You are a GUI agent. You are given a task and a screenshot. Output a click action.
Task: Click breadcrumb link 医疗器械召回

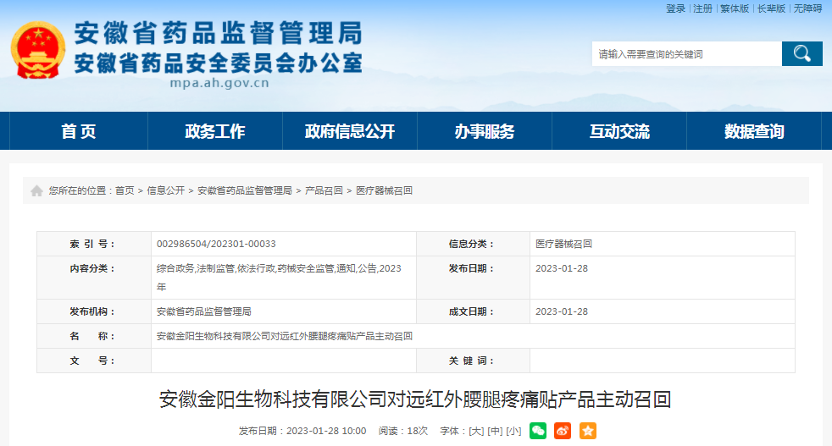click(384, 190)
